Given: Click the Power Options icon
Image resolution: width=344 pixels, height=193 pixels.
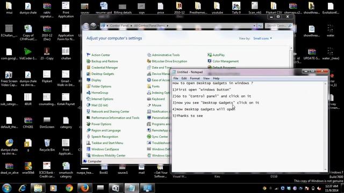Looking at the screenshot, I should click(x=88, y=124).
